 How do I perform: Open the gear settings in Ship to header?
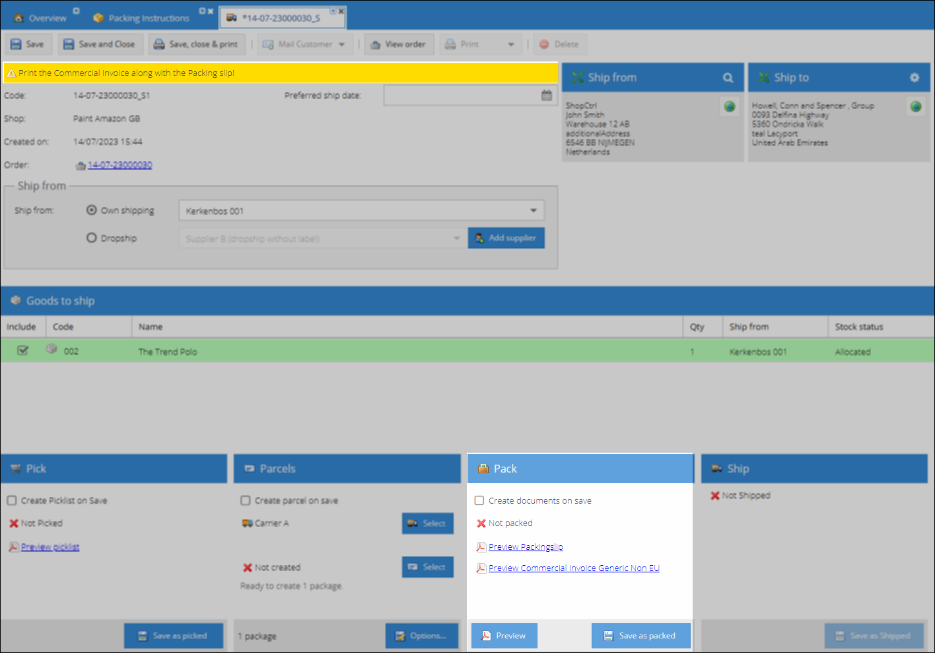point(915,77)
